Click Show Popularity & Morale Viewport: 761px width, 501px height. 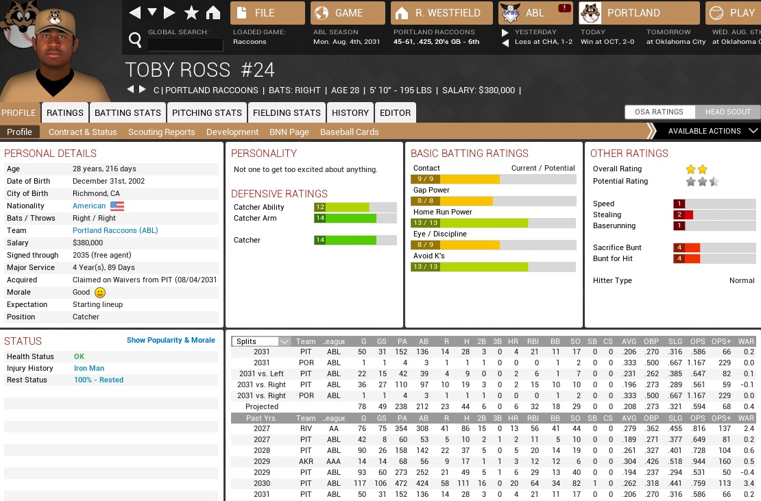pos(171,340)
